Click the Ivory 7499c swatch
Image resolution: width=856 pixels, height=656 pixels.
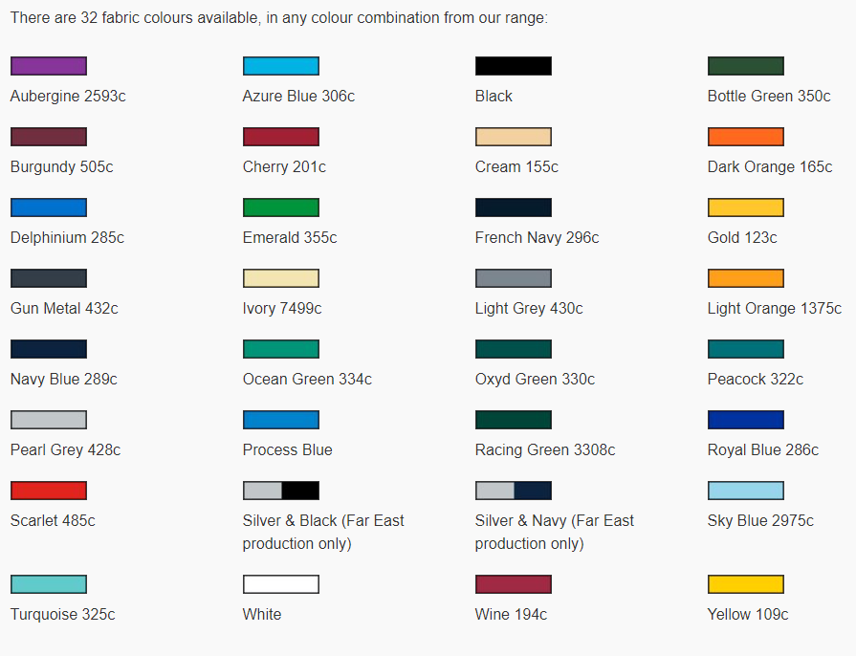point(281,278)
